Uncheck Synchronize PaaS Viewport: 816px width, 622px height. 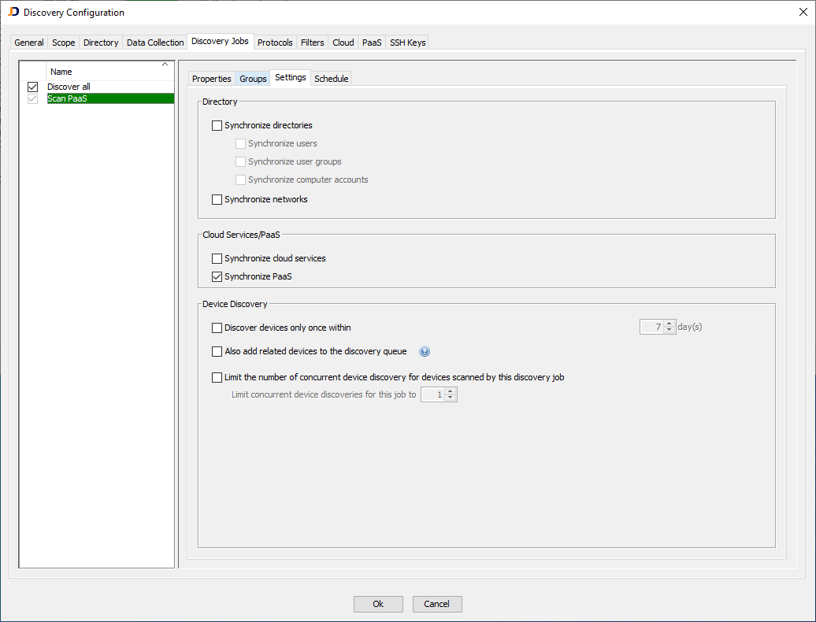(217, 276)
